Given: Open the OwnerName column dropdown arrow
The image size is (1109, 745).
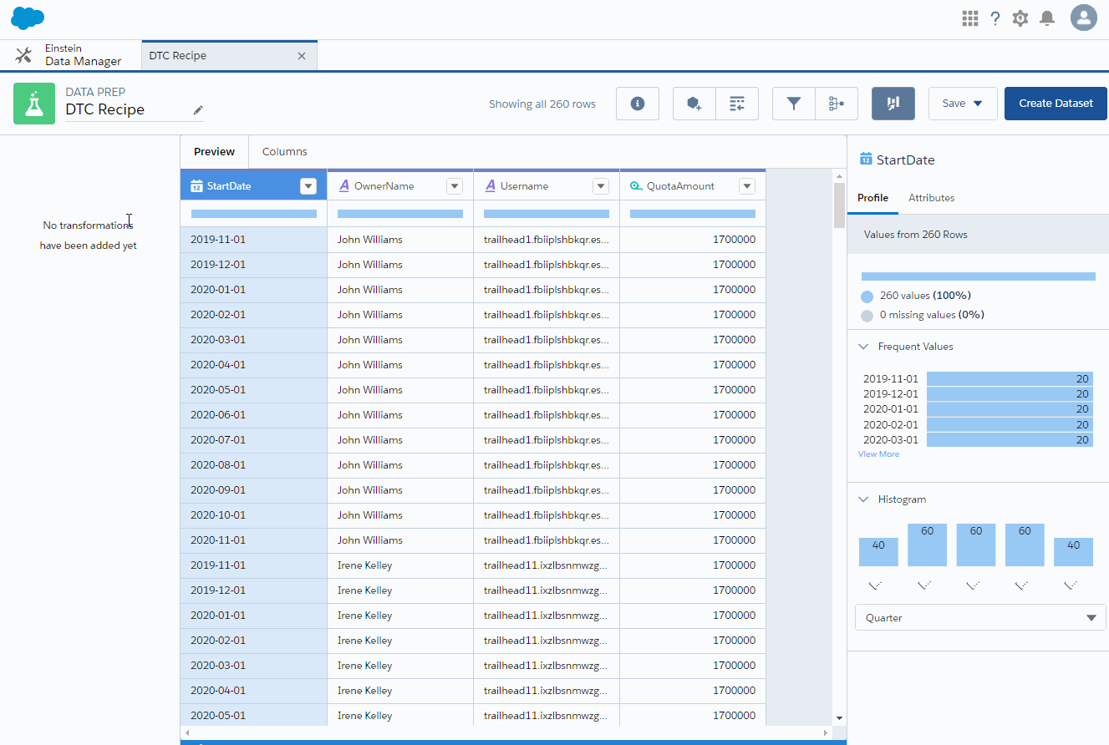Looking at the screenshot, I should coord(455,186).
